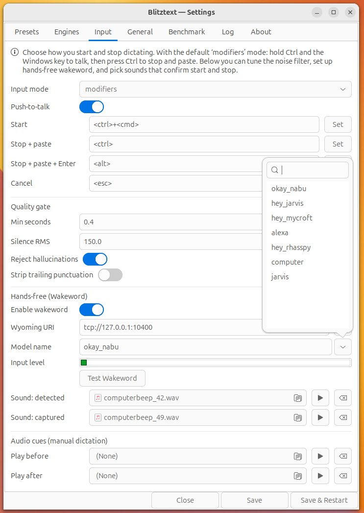Click Save & Restart button

[324, 500]
